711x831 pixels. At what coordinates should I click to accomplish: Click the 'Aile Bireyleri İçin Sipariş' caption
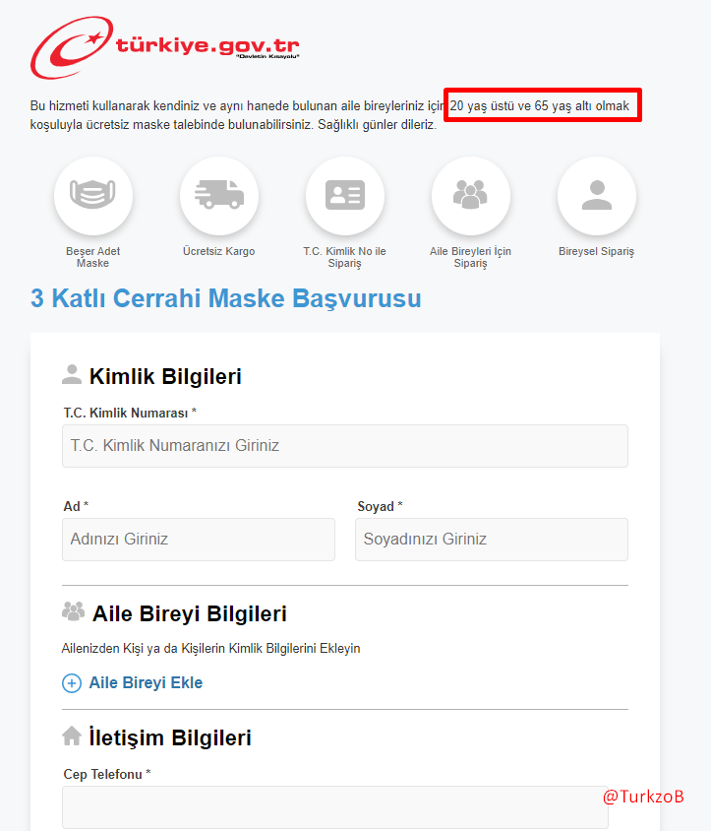[471, 257]
